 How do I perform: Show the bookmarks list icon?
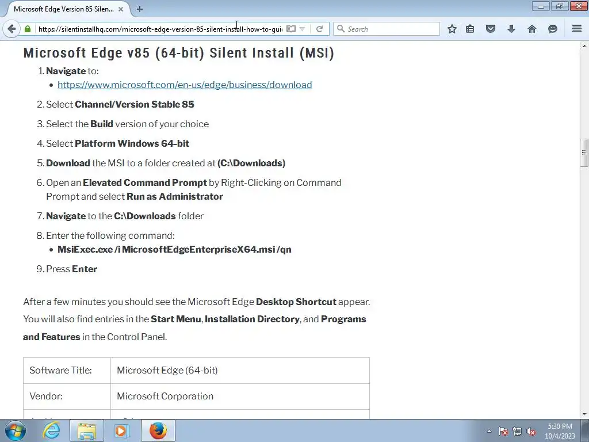click(470, 29)
